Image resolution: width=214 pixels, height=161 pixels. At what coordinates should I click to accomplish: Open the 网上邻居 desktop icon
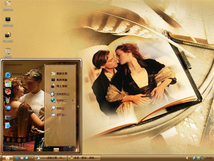[x=8, y=37]
